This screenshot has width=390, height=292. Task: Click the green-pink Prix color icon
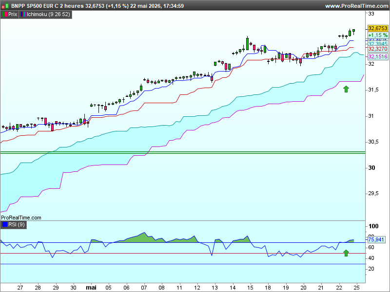4,15
